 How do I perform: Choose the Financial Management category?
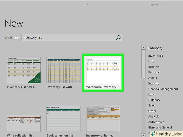(163, 89)
